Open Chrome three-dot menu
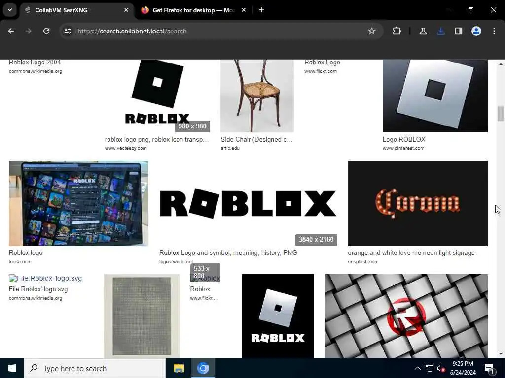The height and width of the screenshot is (378, 505). (x=494, y=31)
